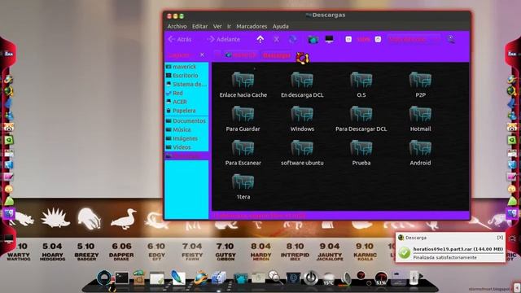Open the Ir menu
The image size is (521, 293).
coord(229,26)
